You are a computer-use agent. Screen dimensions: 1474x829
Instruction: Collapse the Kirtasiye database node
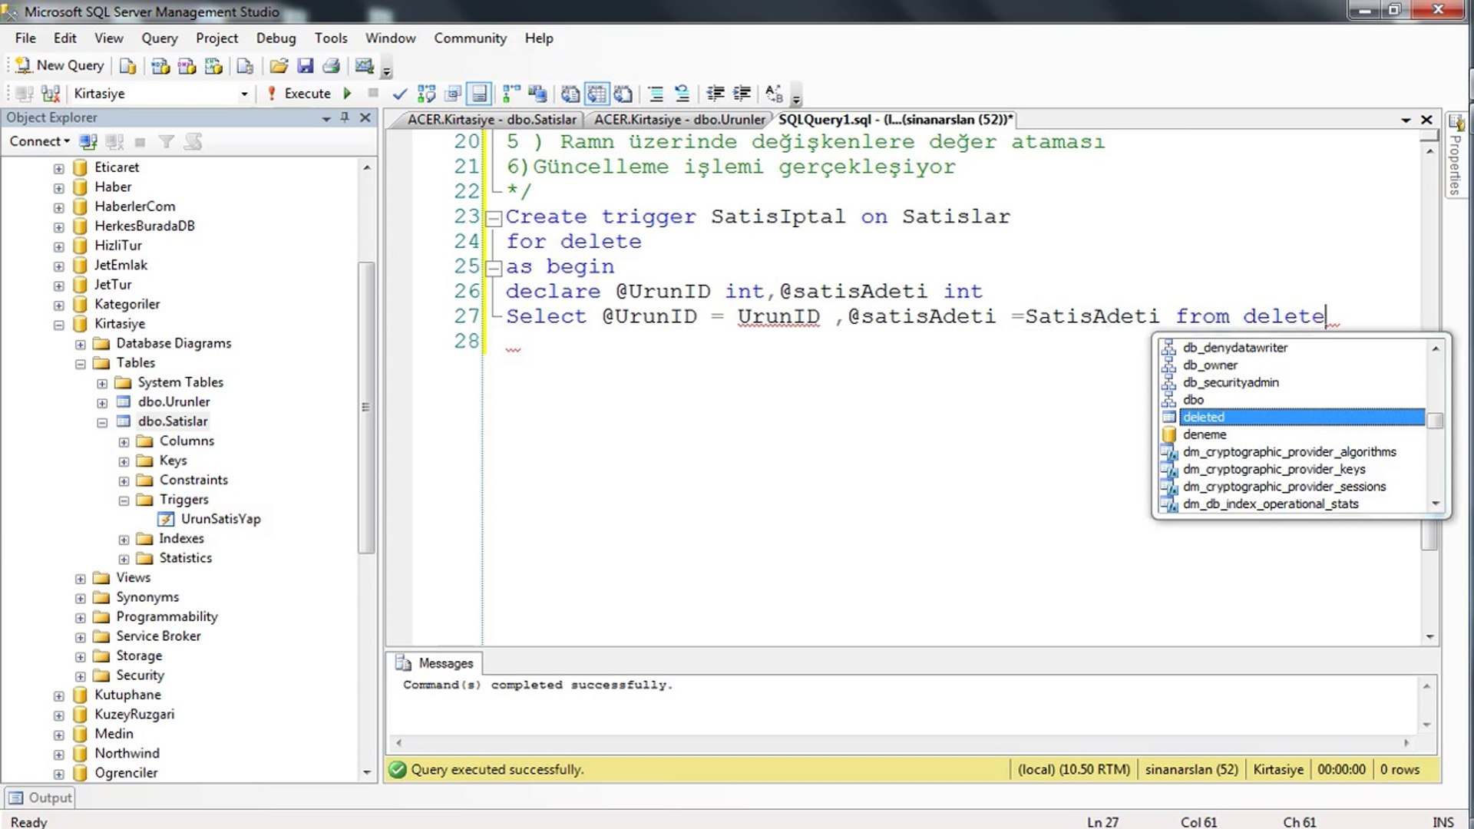click(x=59, y=325)
